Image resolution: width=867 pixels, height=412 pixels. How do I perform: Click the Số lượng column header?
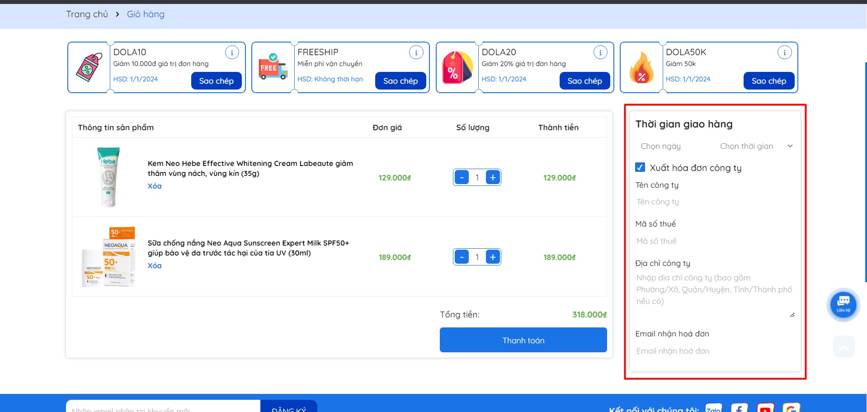coord(473,128)
